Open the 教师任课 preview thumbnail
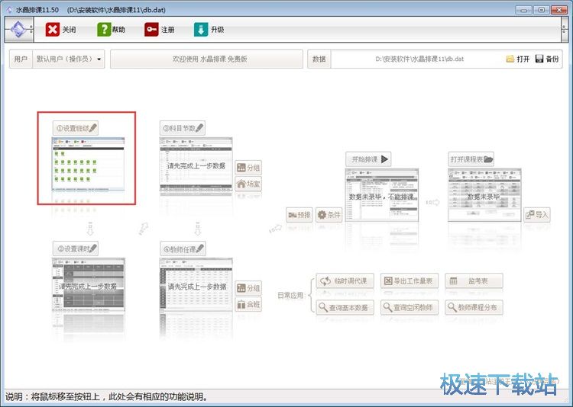 (x=196, y=285)
